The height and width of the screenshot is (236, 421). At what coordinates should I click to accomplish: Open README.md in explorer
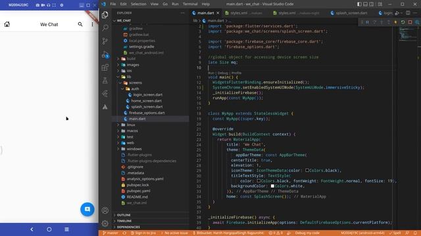(x=137, y=197)
